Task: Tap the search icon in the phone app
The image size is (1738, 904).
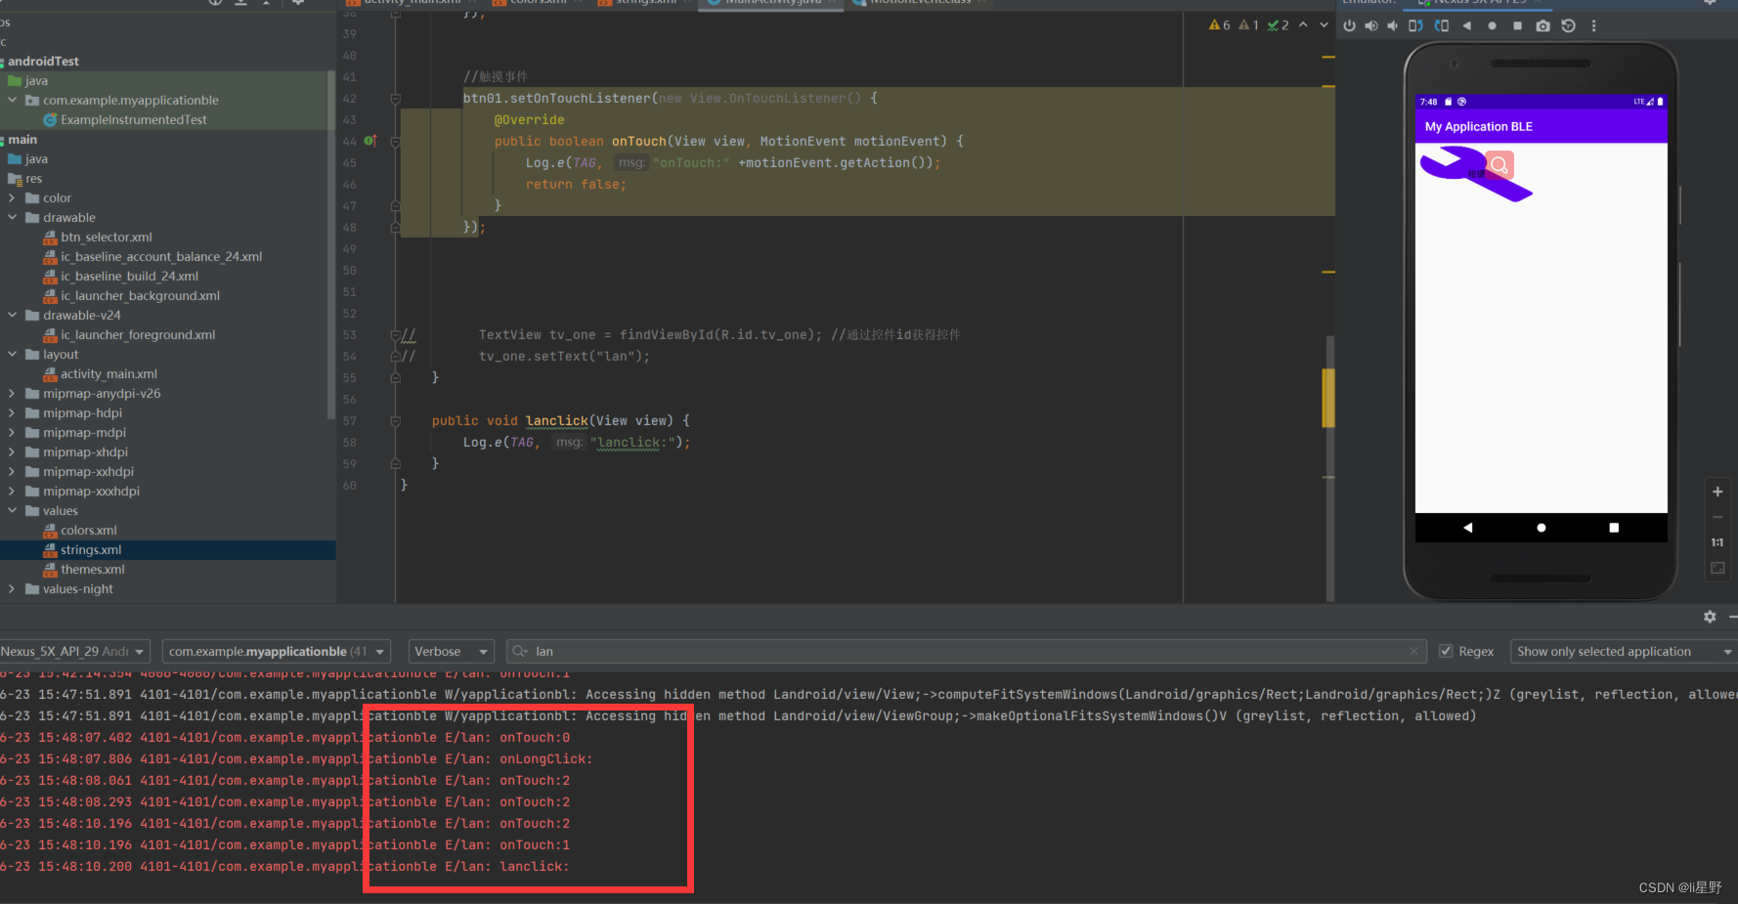Action: 1499,166
